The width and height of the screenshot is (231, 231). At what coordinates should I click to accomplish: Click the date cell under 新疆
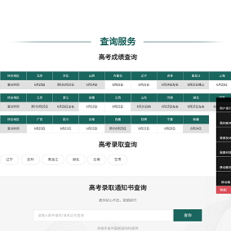point(196,129)
